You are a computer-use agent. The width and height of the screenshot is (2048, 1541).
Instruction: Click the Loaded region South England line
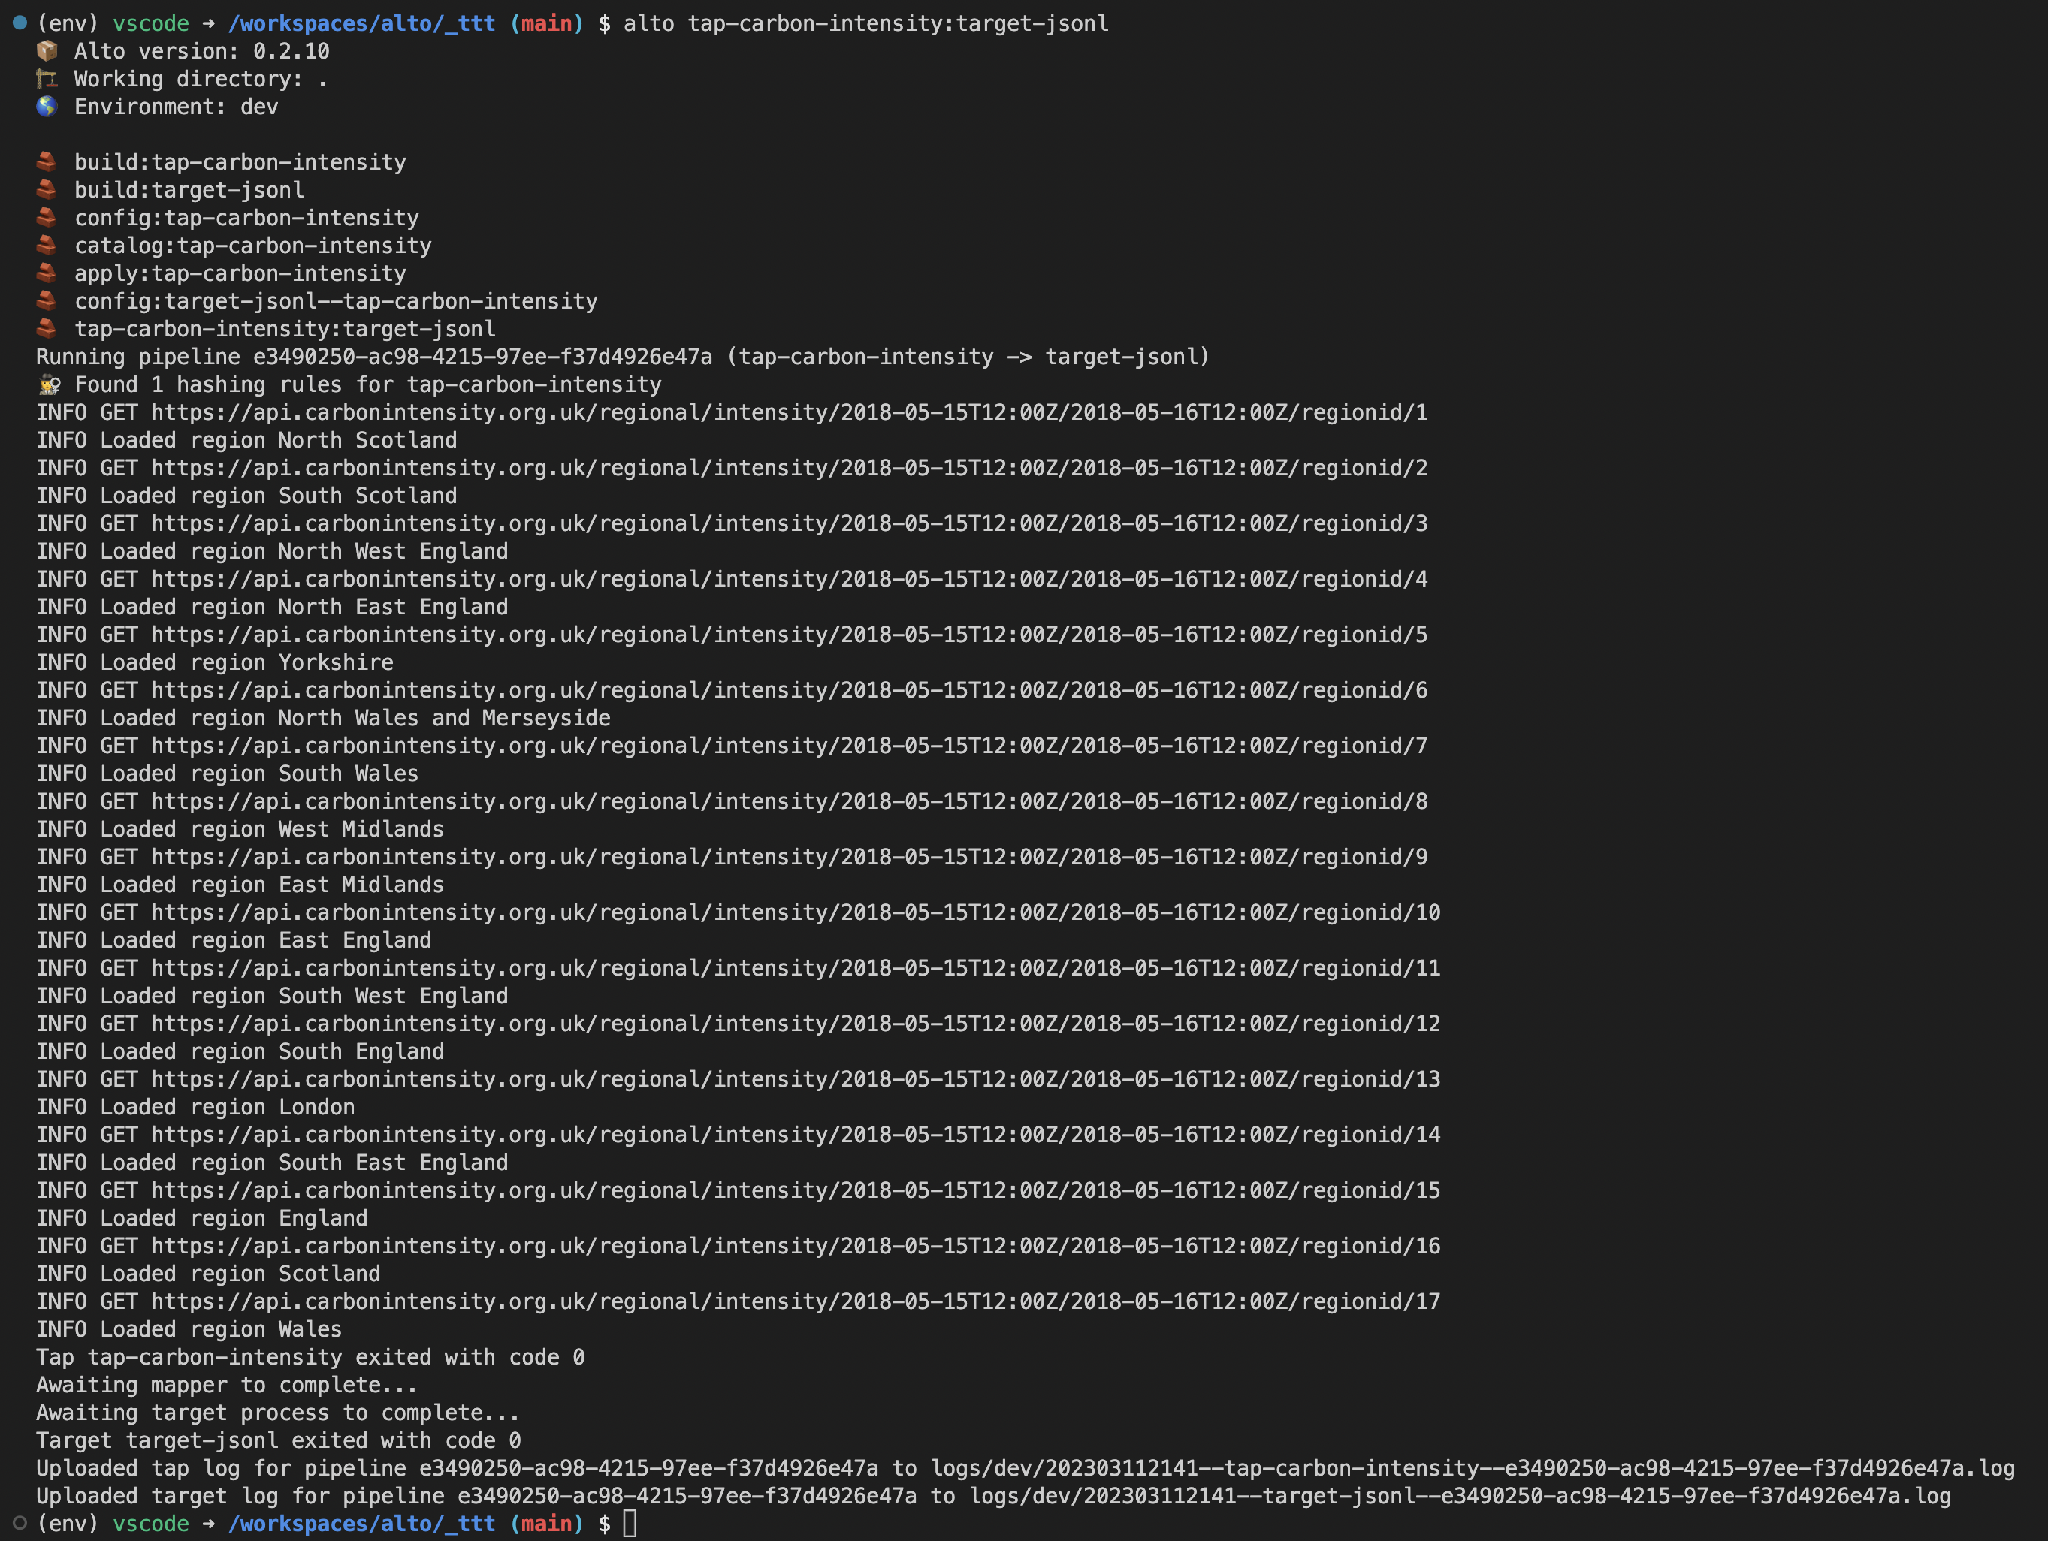(x=240, y=1051)
